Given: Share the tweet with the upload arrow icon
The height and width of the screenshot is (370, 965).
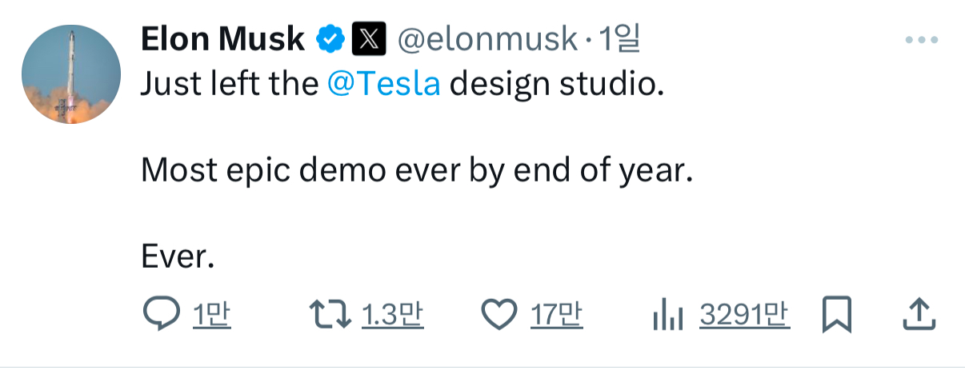Looking at the screenshot, I should coord(919,315).
